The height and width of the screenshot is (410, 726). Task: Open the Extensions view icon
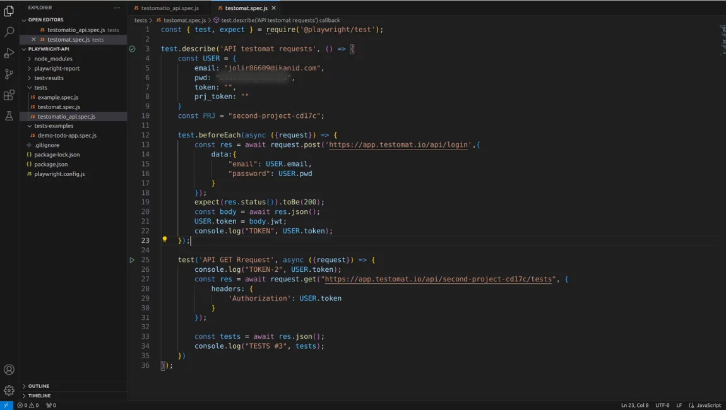tap(9, 95)
